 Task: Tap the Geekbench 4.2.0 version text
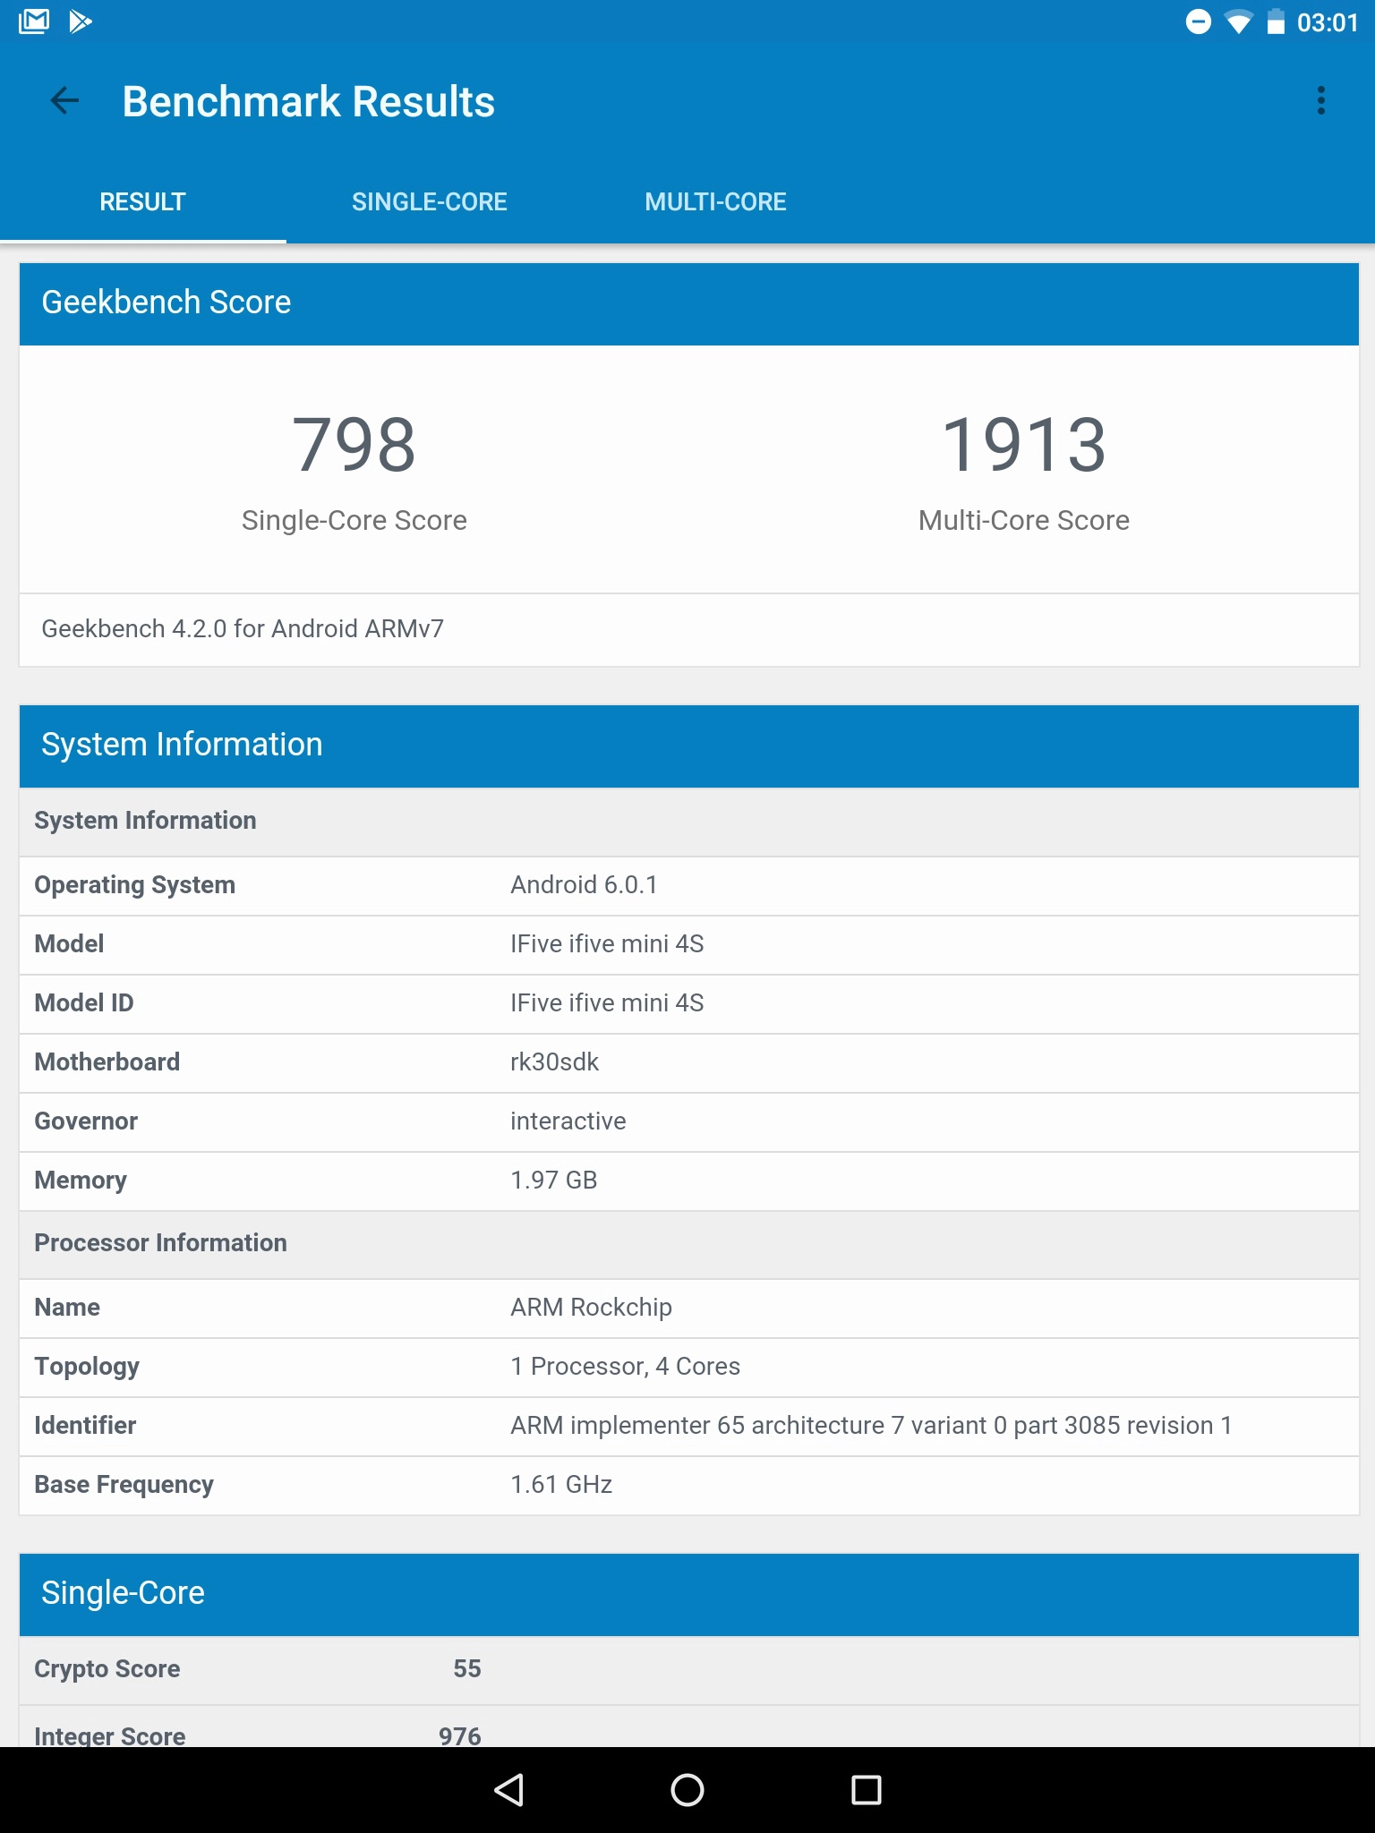tap(243, 629)
